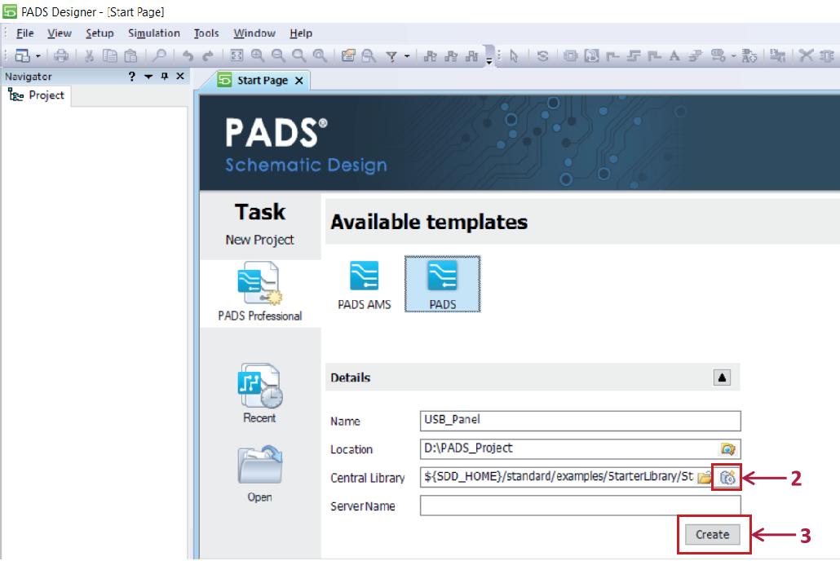The width and height of the screenshot is (840, 561).
Task: Open the Recent projects task
Action: (260, 393)
